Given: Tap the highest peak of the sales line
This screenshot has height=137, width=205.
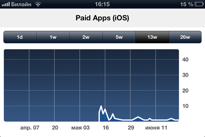Looking at the screenshot, I should 101,106.
